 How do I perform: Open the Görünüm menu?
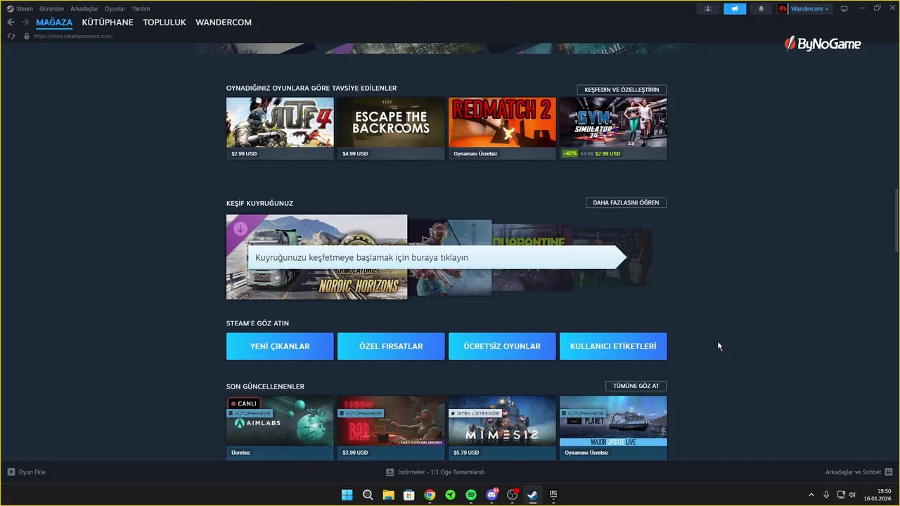click(51, 9)
